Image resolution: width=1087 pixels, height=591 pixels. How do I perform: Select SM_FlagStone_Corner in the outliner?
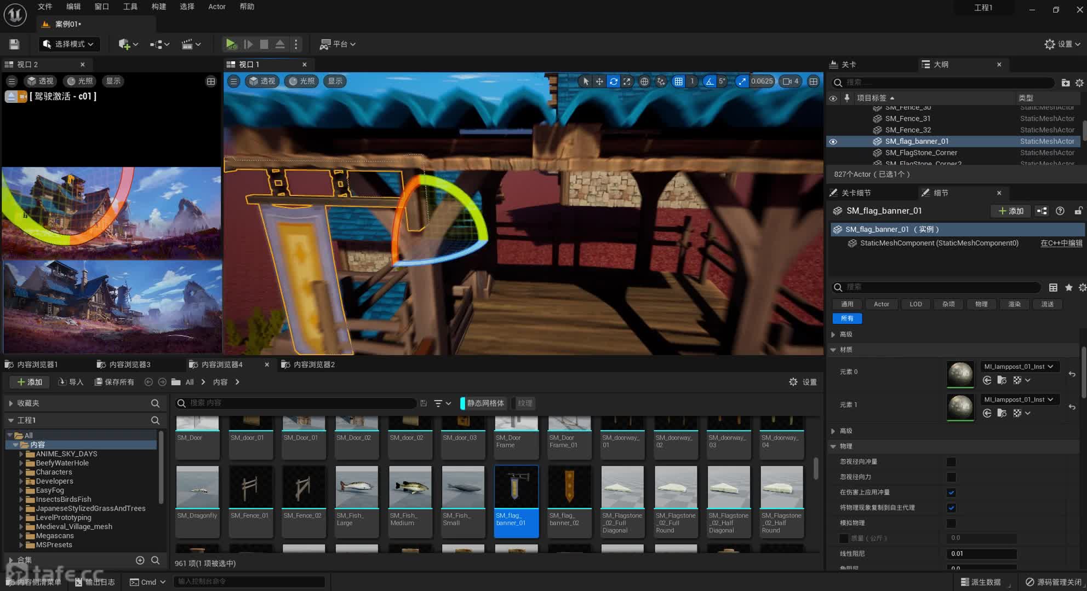(921, 153)
